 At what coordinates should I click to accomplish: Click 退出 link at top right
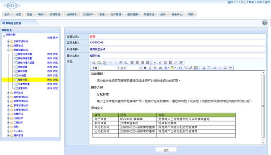click(x=267, y=2)
